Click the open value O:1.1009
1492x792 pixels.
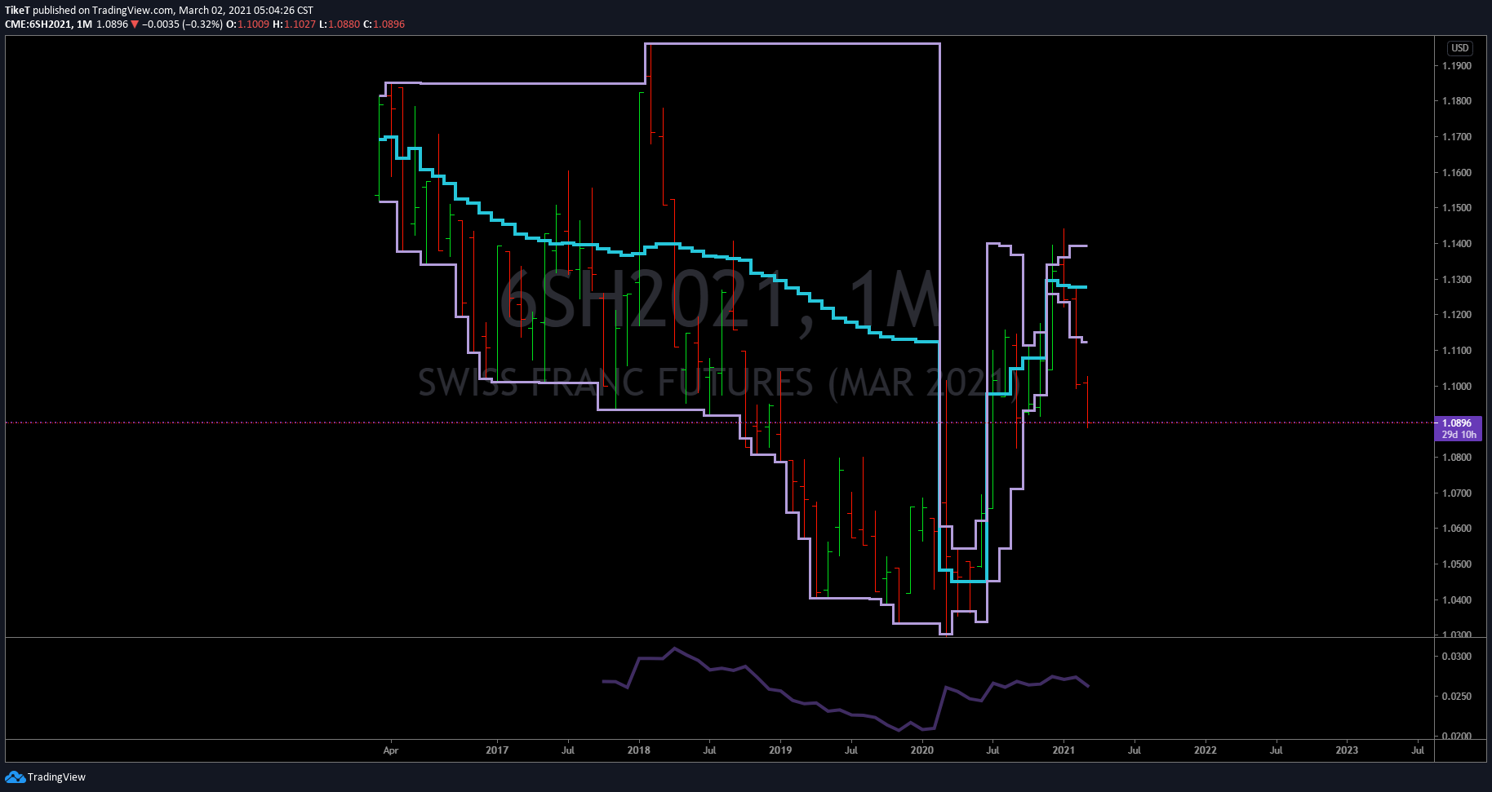tap(247, 24)
